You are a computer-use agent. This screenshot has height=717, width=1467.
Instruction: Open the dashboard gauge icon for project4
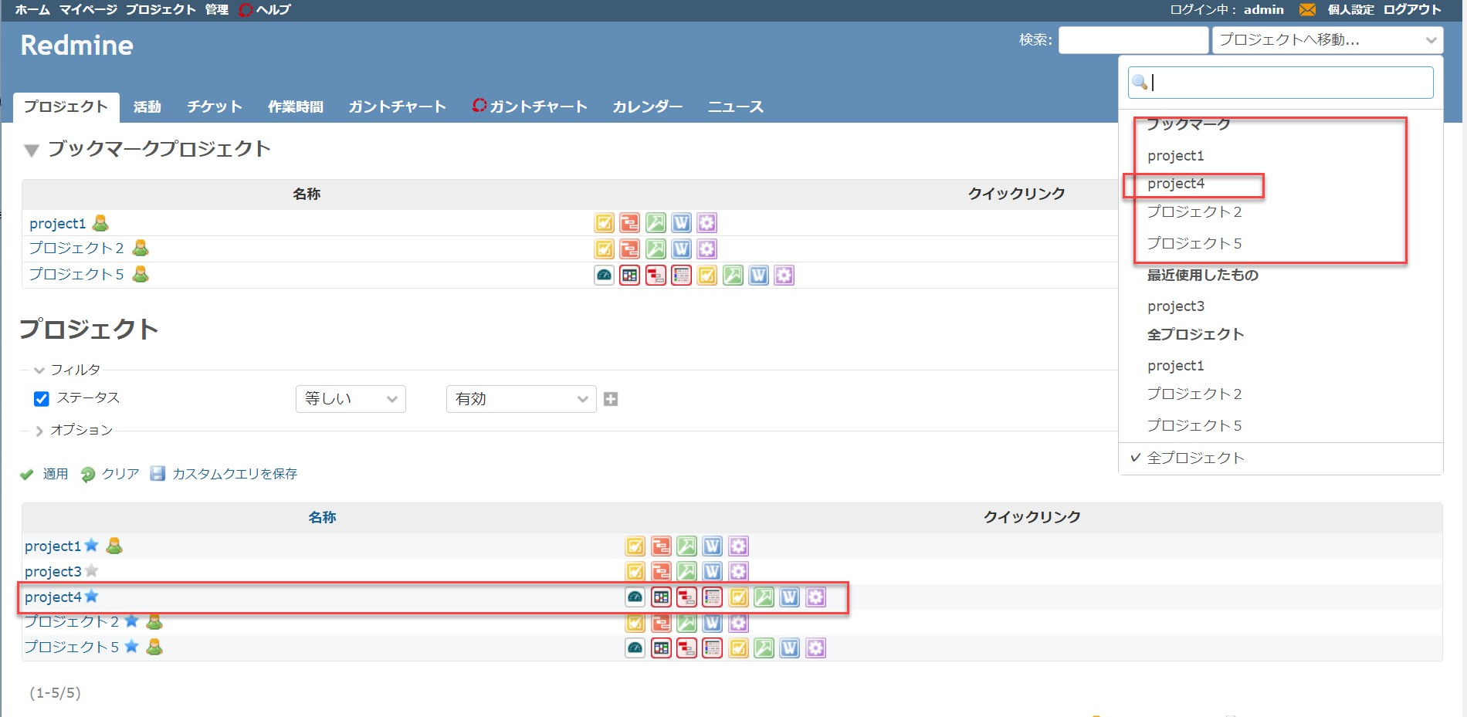point(635,597)
